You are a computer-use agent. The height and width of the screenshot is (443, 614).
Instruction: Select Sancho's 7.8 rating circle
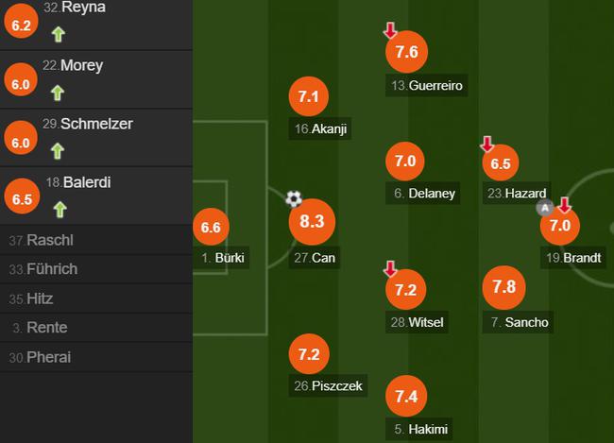click(x=504, y=287)
